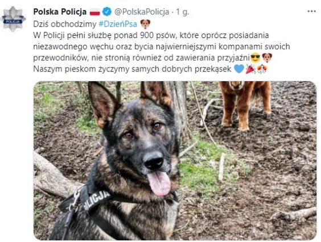Open the #DzieńPsa hashtag link

coord(118,24)
